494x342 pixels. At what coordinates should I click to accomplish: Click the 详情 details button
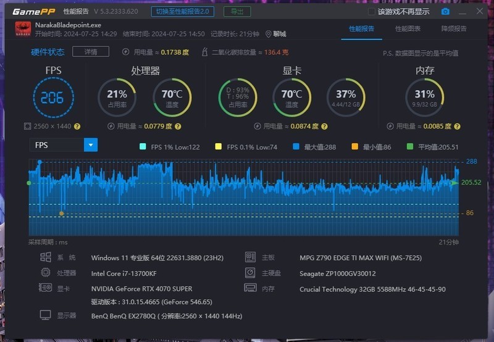tap(91, 52)
